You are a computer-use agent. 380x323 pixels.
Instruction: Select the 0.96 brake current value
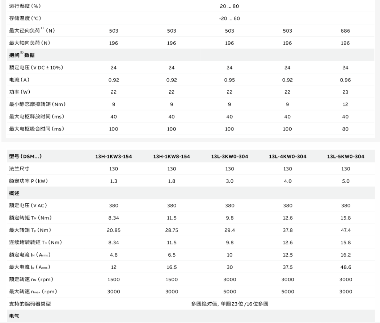[345, 80]
